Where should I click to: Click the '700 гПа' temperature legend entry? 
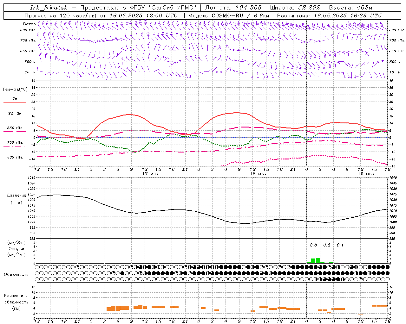(15, 143)
